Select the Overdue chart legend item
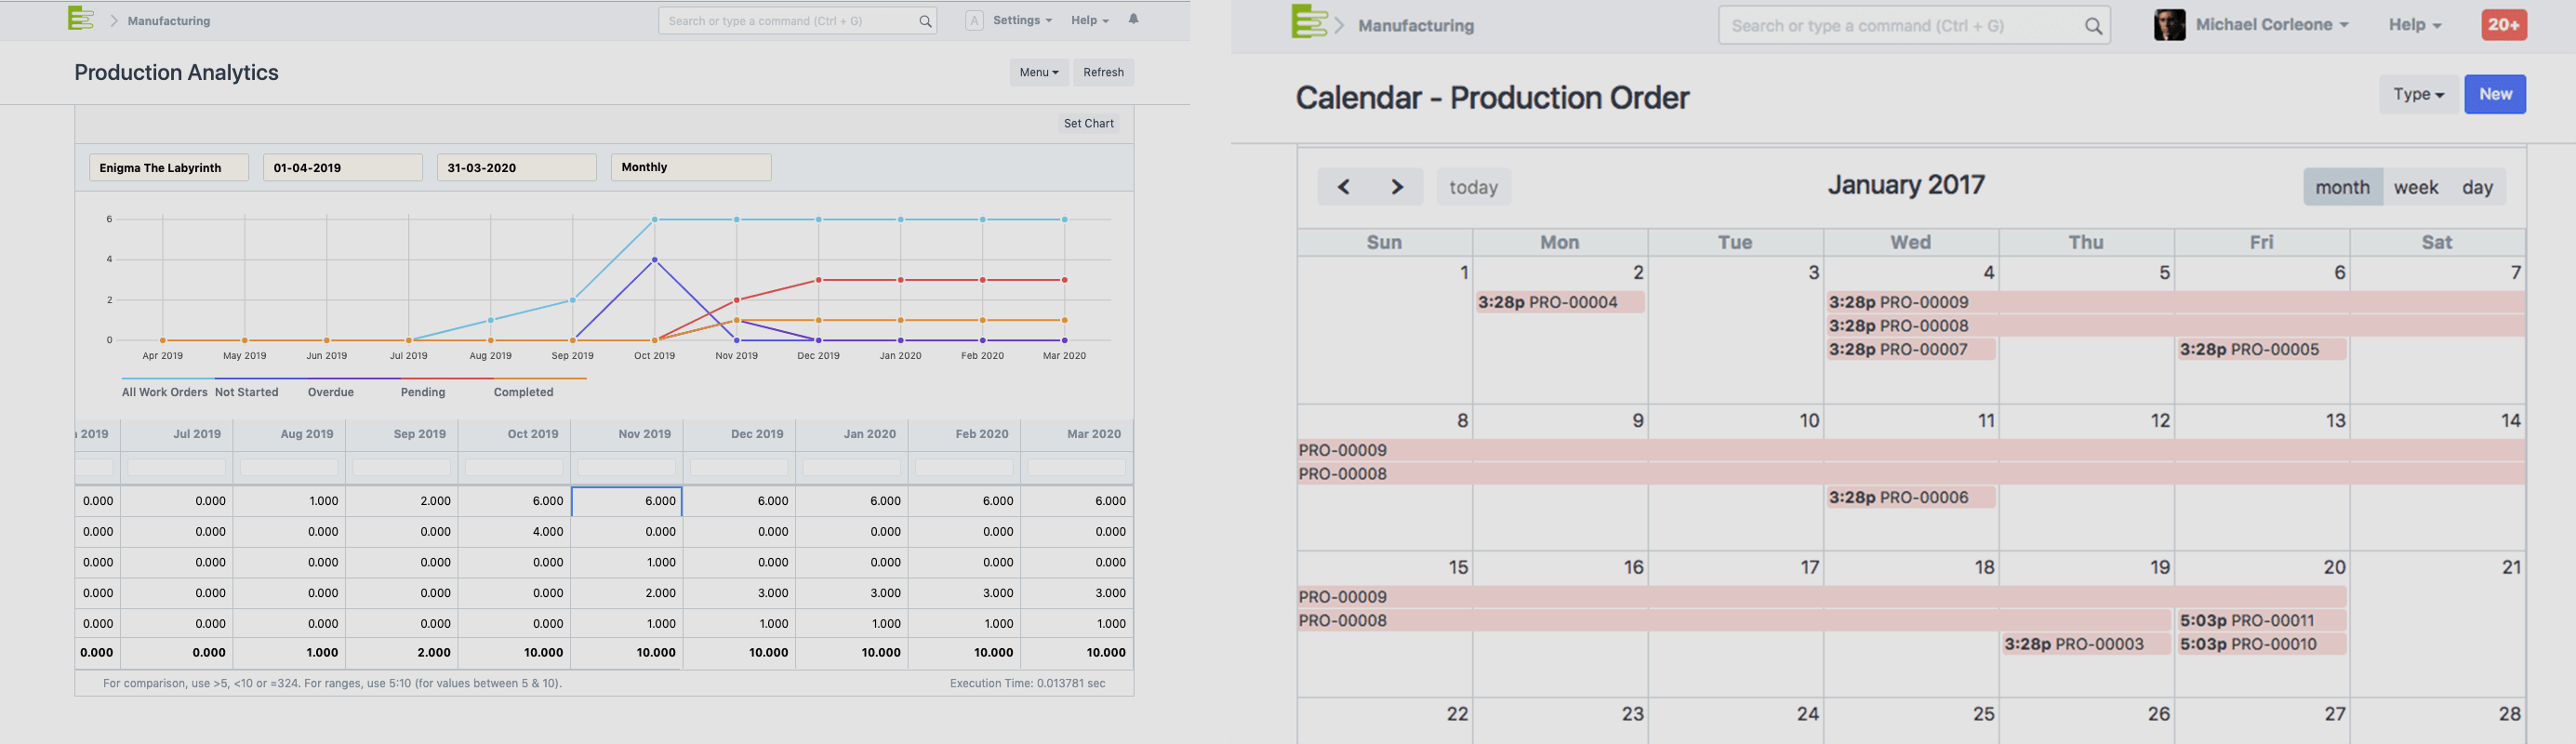 (x=331, y=392)
